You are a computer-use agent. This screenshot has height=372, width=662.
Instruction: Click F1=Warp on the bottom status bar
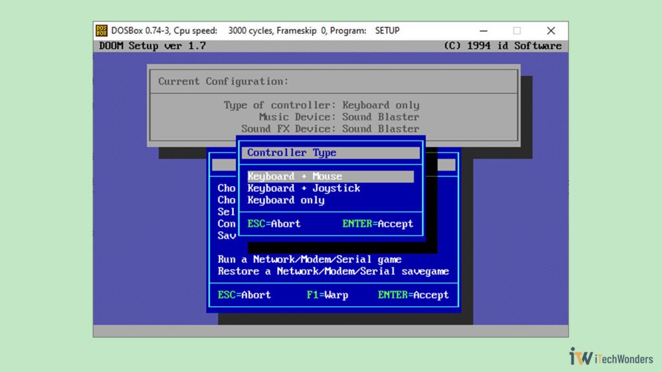point(329,295)
